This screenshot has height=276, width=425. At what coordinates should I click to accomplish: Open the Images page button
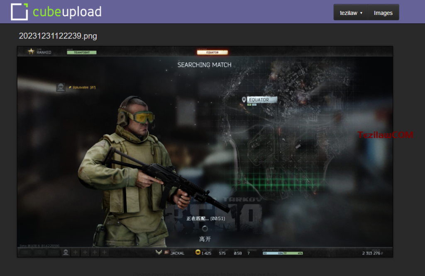pyautogui.click(x=383, y=13)
